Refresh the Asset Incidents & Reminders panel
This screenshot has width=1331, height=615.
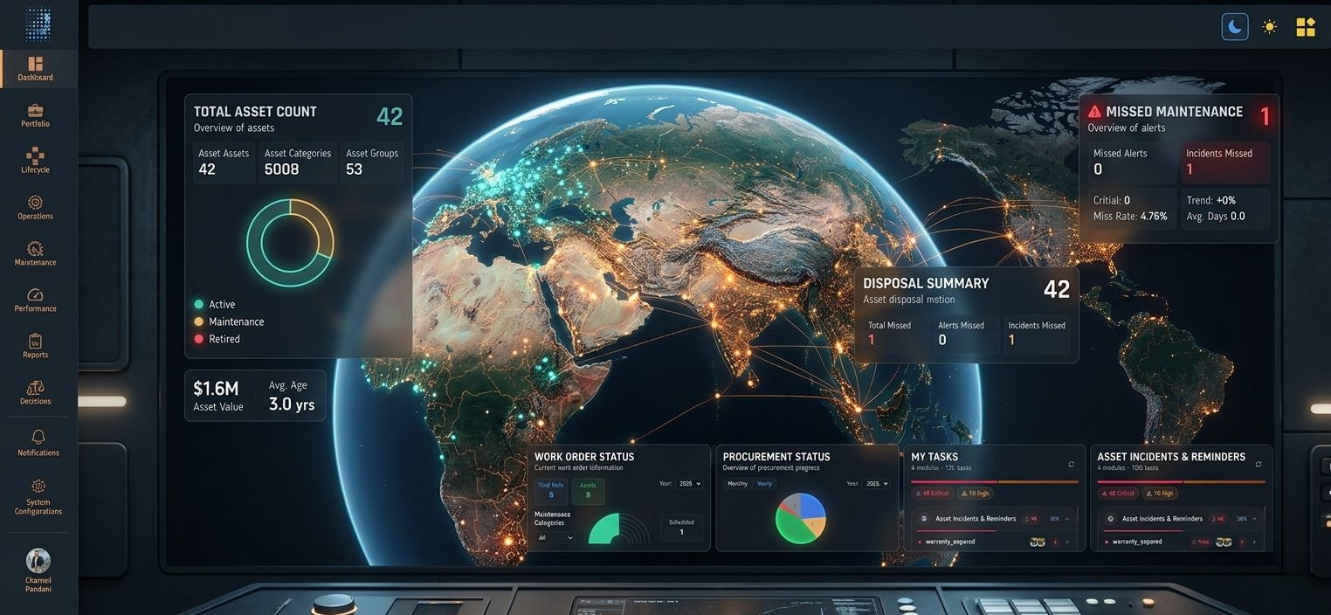[x=1259, y=464]
